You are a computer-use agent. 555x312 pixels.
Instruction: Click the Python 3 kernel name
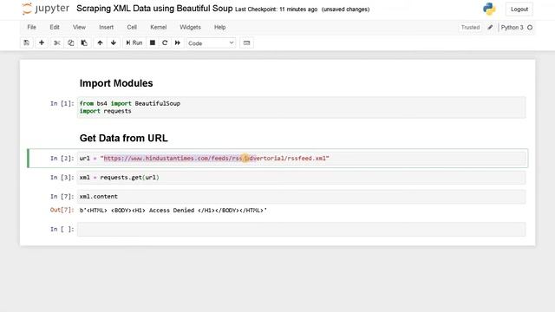point(512,27)
